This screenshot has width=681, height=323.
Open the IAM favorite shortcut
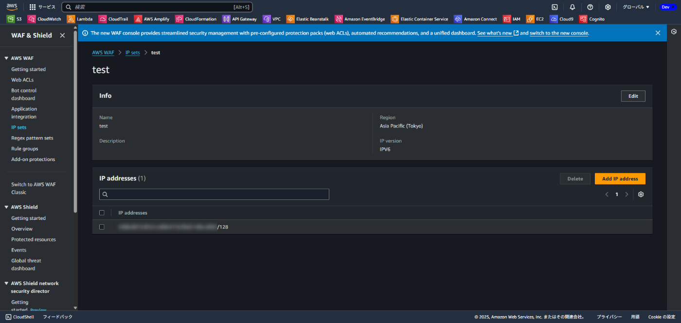pyautogui.click(x=512, y=19)
